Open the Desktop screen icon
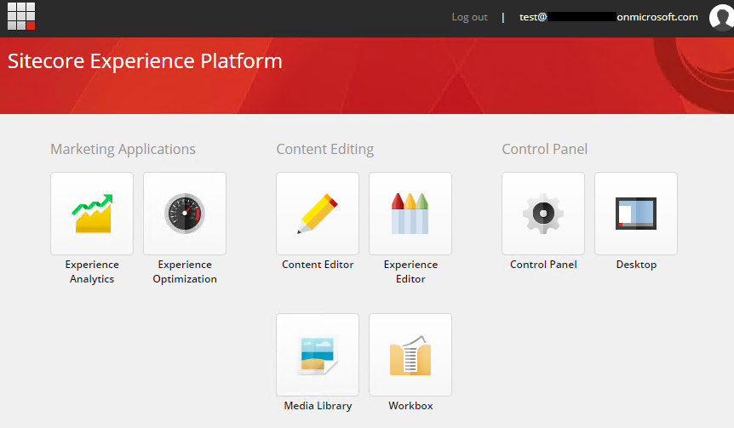 point(636,214)
